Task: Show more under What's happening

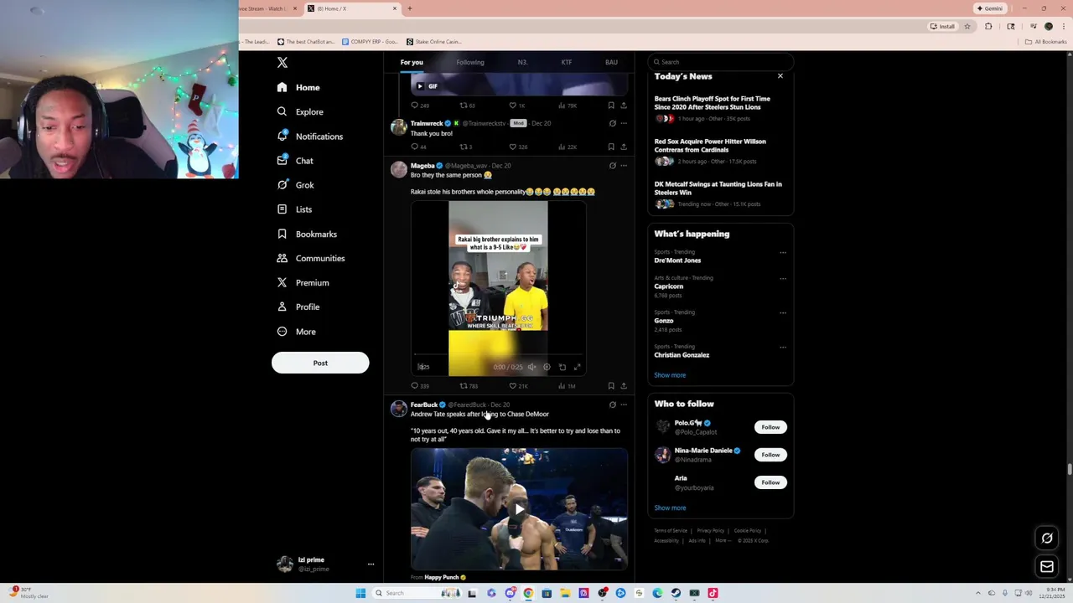Action: click(670, 375)
